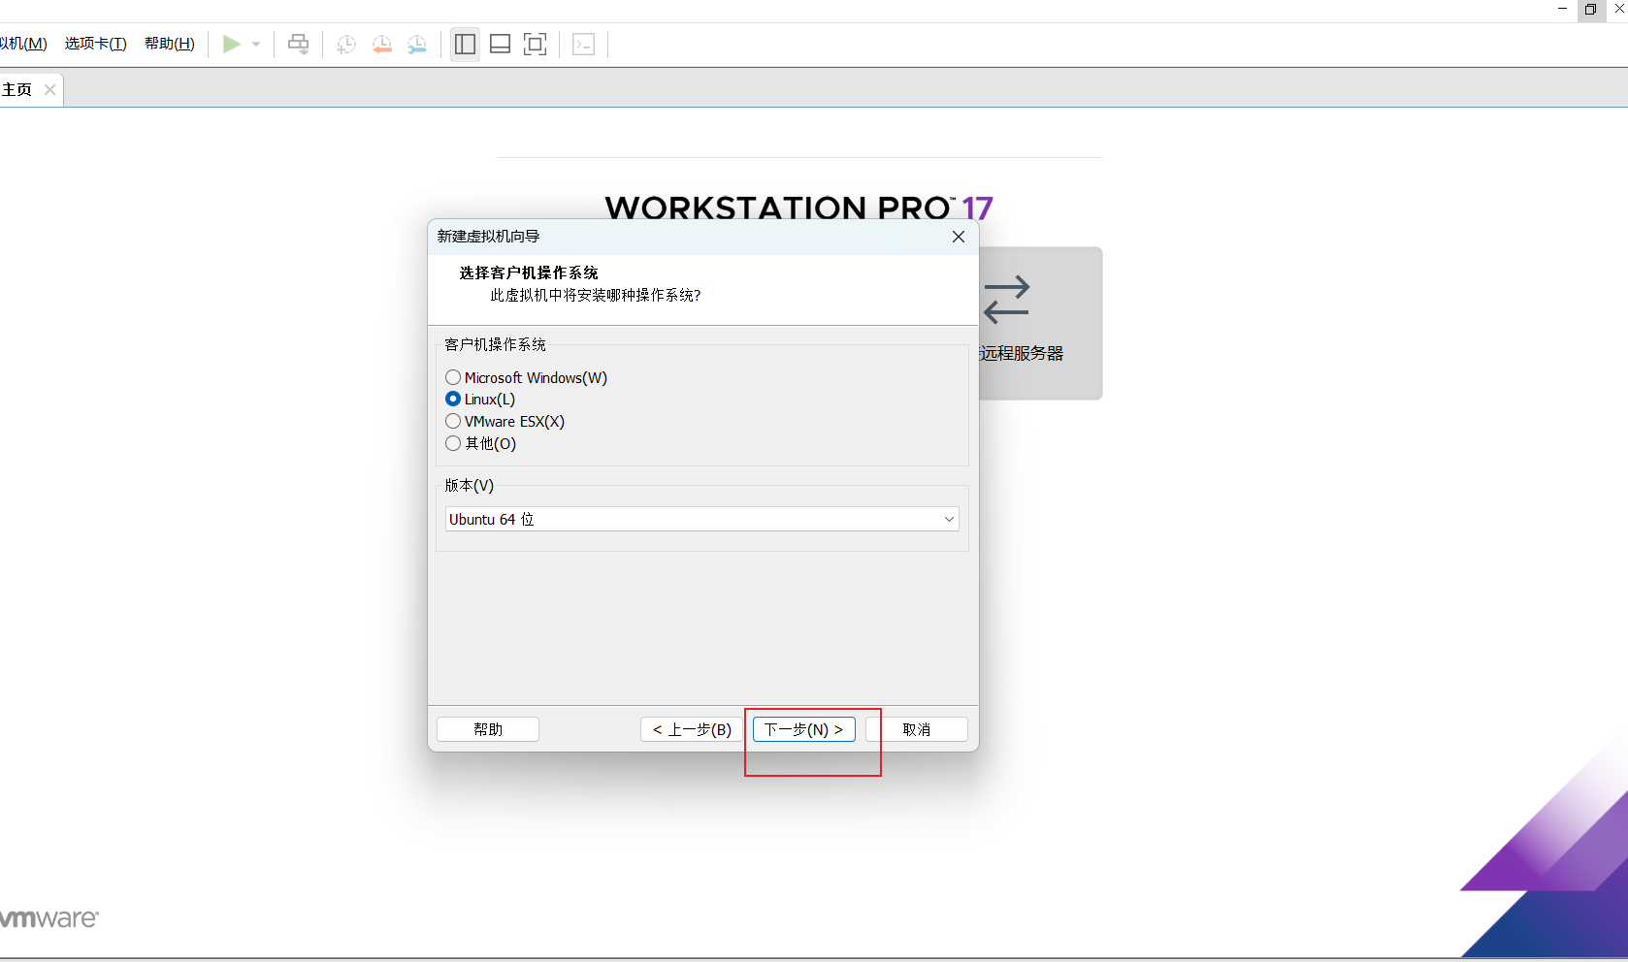The height and width of the screenshot is (962, 1628).
Task: Click the take snapshot toolbar icon
Action: click(x=346, y=44)
